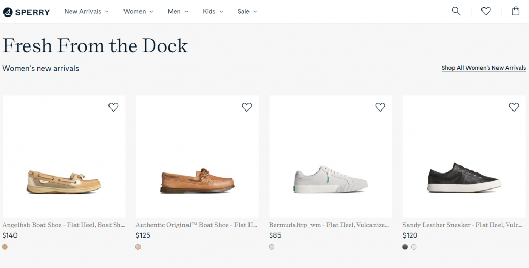Open the white Bermuda sneaker product image

[x=331, y=156]
